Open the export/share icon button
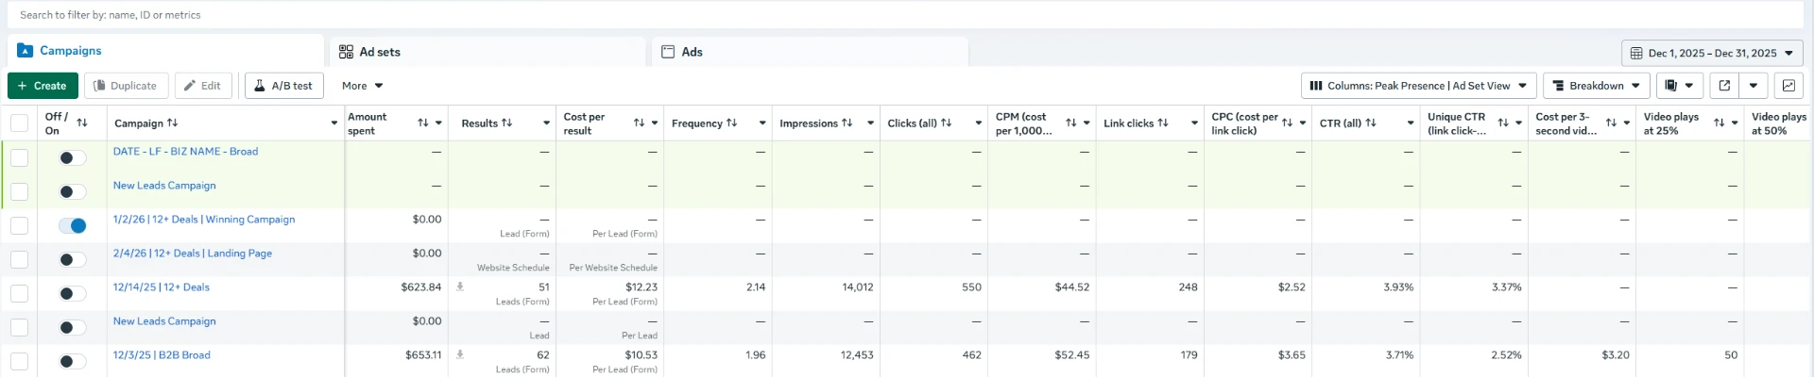 1724,86
